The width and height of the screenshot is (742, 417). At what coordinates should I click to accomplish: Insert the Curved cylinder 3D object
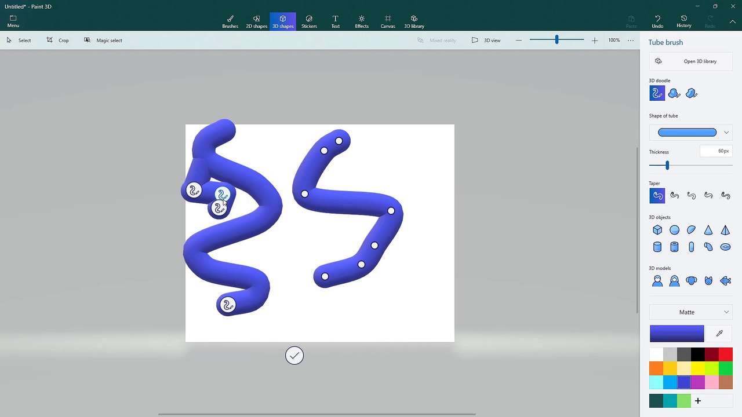tap(708, 247)
